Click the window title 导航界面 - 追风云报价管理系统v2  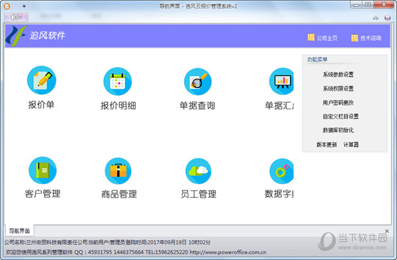[x=198, y=6]
